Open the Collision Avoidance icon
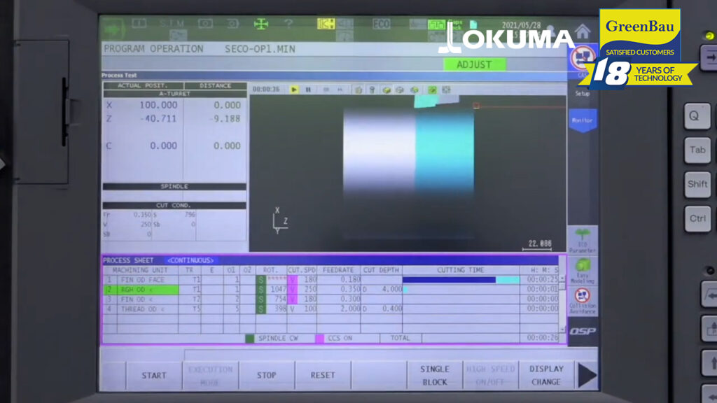This screenshot has height=403, width=717. tap(583, 301)
